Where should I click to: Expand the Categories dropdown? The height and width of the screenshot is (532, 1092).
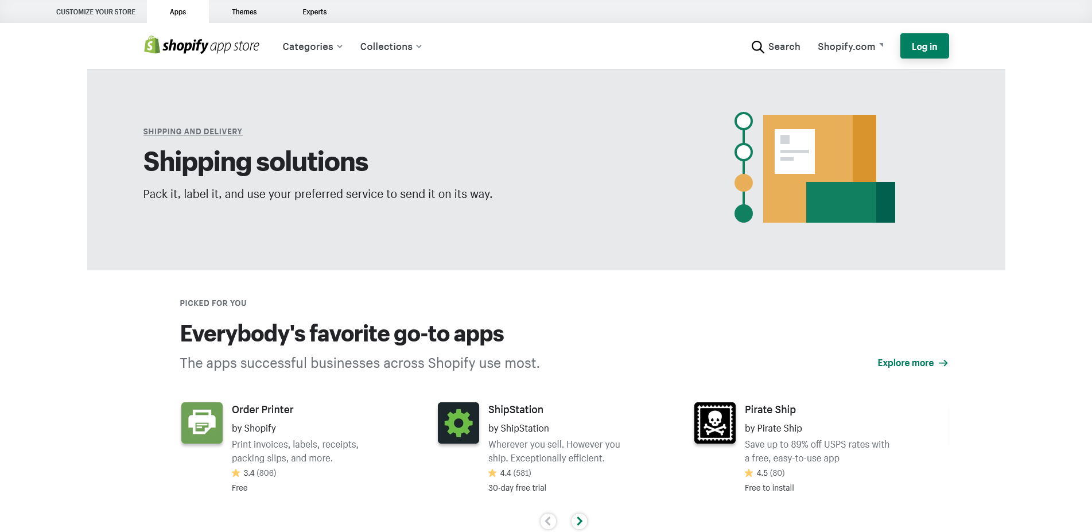[x=312, y=46]
